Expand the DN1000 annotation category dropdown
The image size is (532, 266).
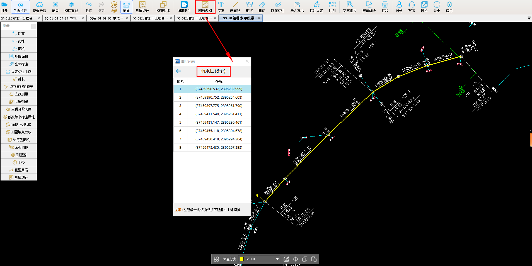tap(277, 259)
